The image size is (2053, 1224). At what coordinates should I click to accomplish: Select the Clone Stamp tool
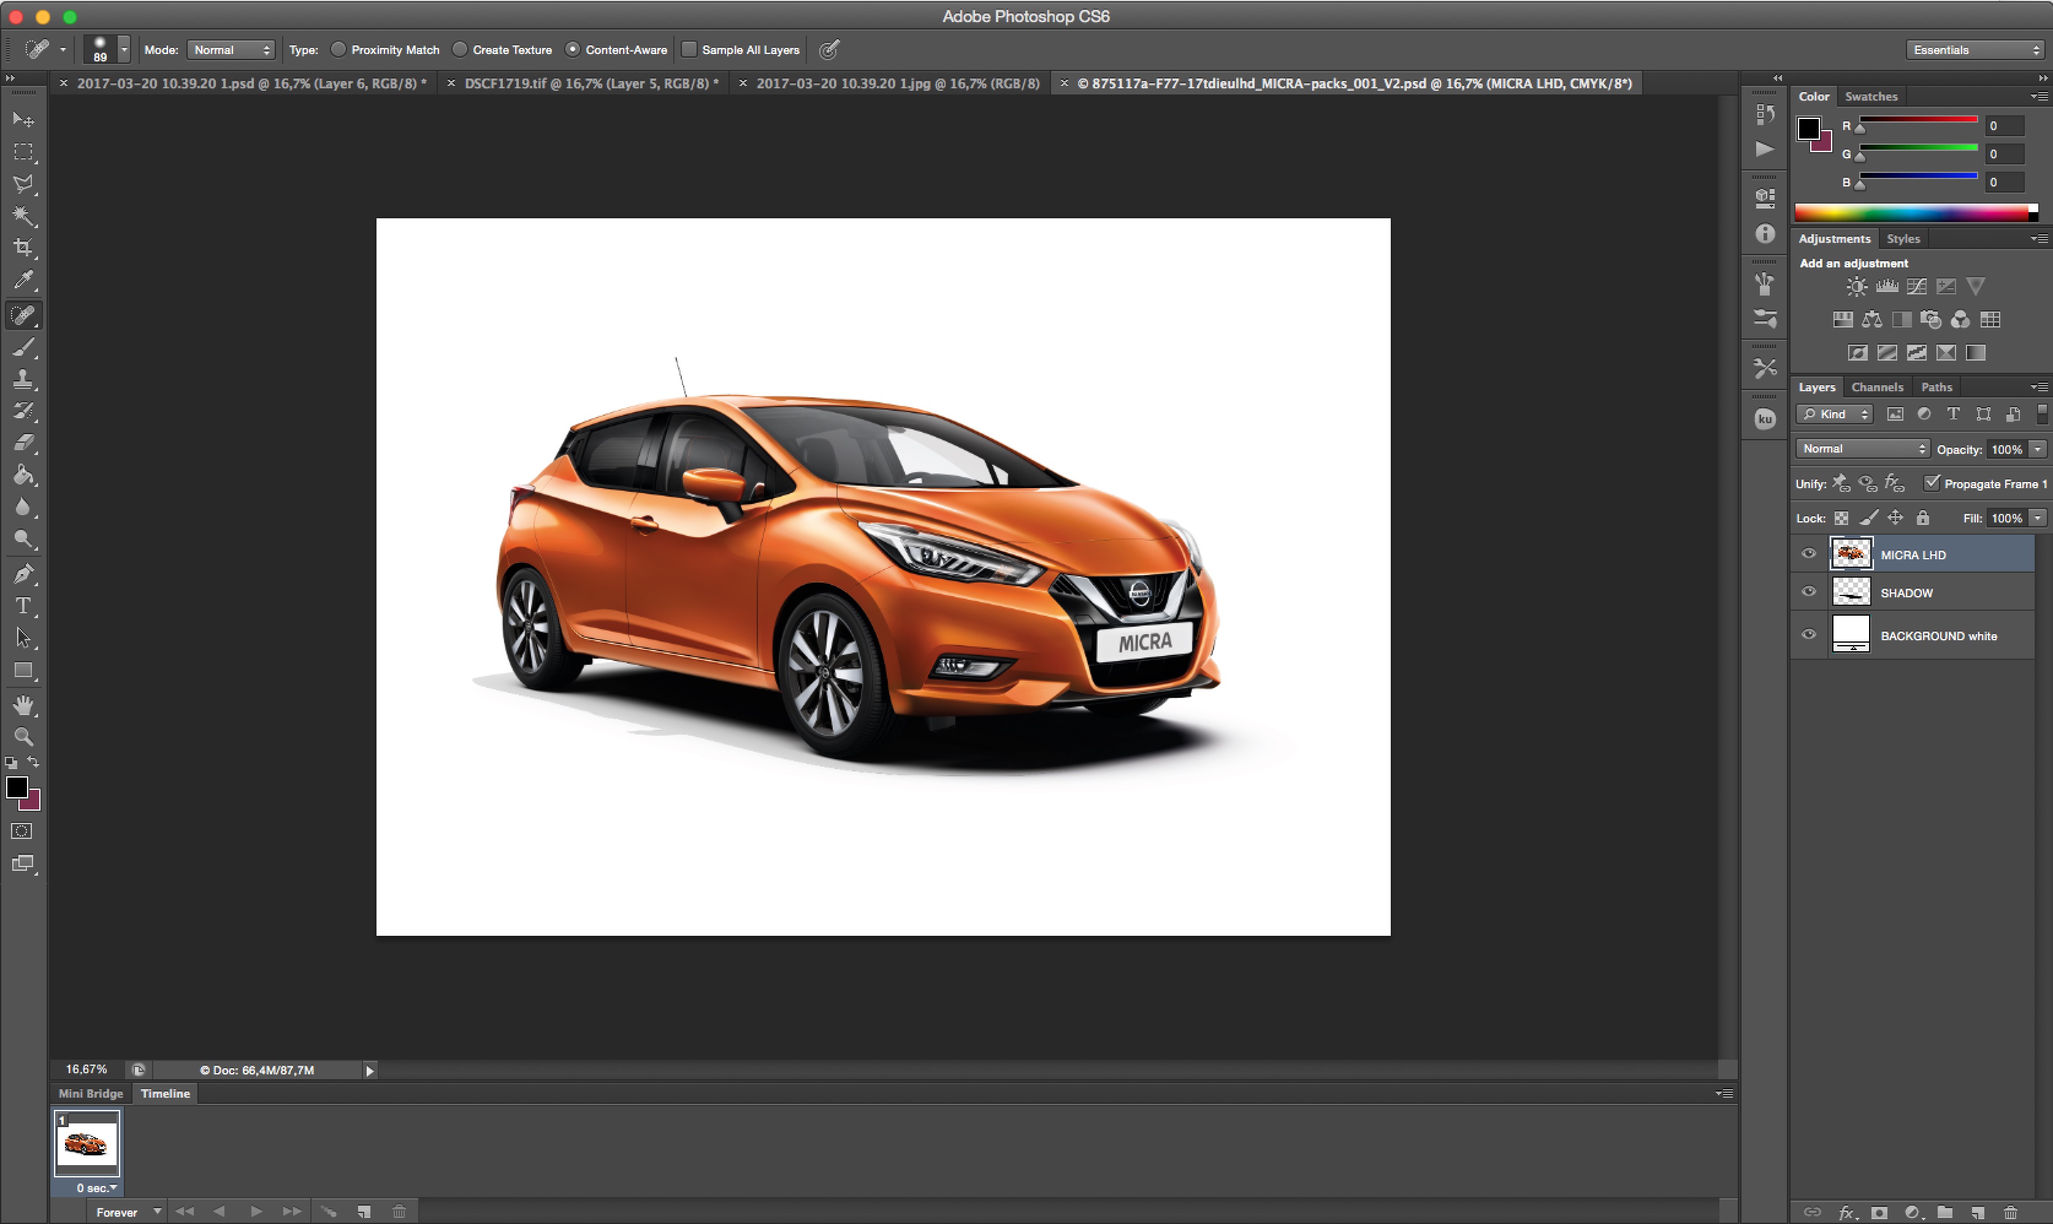pos(23,380)
